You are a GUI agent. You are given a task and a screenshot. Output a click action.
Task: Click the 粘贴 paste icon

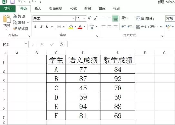click(7, 19)
